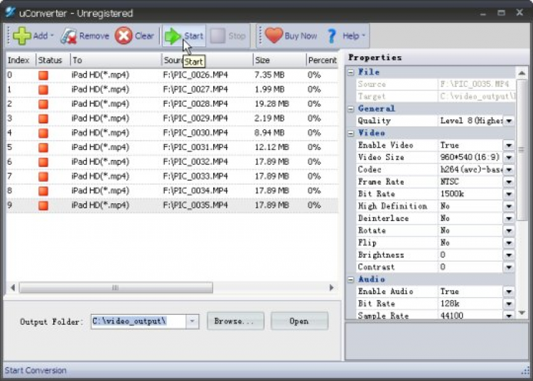Screen dimensions: 533x381
Task: Sort by the Size column header
Action: click(279, 60)
